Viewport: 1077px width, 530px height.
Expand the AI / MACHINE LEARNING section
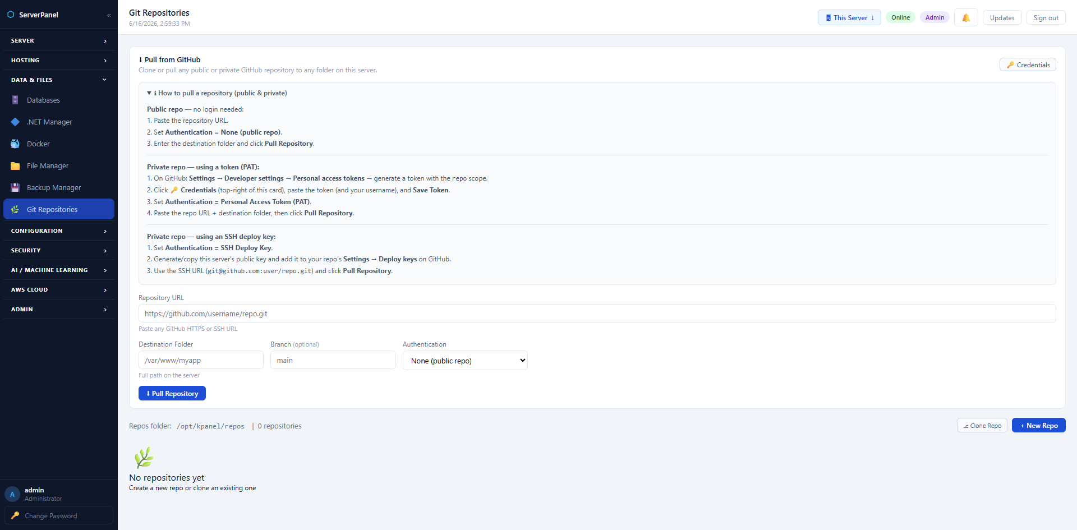59,270
